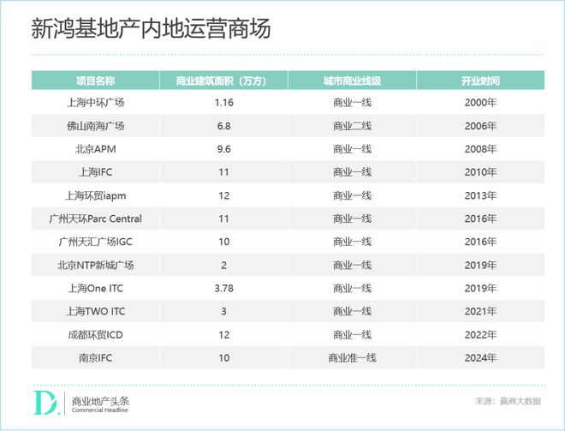Select the area value 3.78
Screen dimensions: 565x431
coord(223,288)
